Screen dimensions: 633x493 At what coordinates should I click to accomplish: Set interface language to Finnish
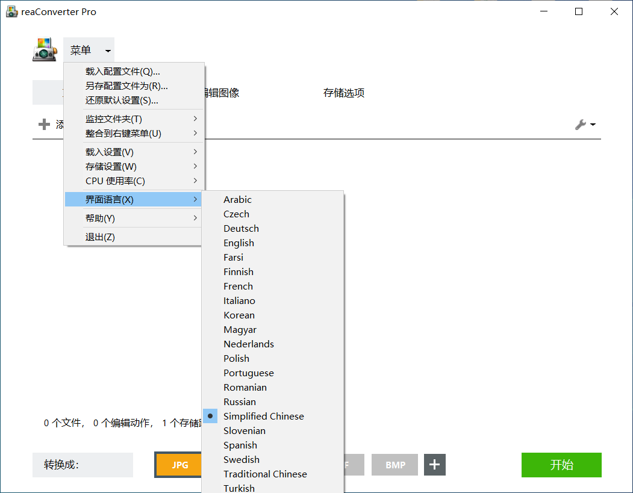pyautogui.click(x=273, y=272)
